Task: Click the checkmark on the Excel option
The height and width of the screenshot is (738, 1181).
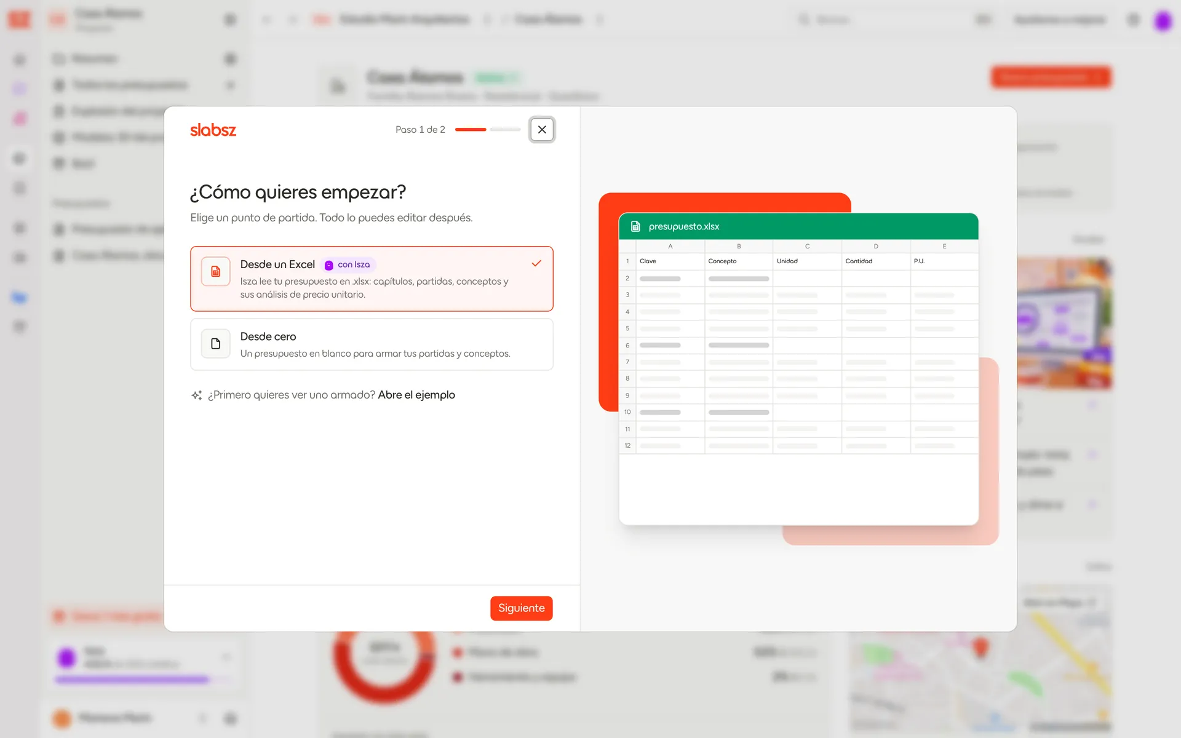Action: pyautogui.click(x=536, y=263)
